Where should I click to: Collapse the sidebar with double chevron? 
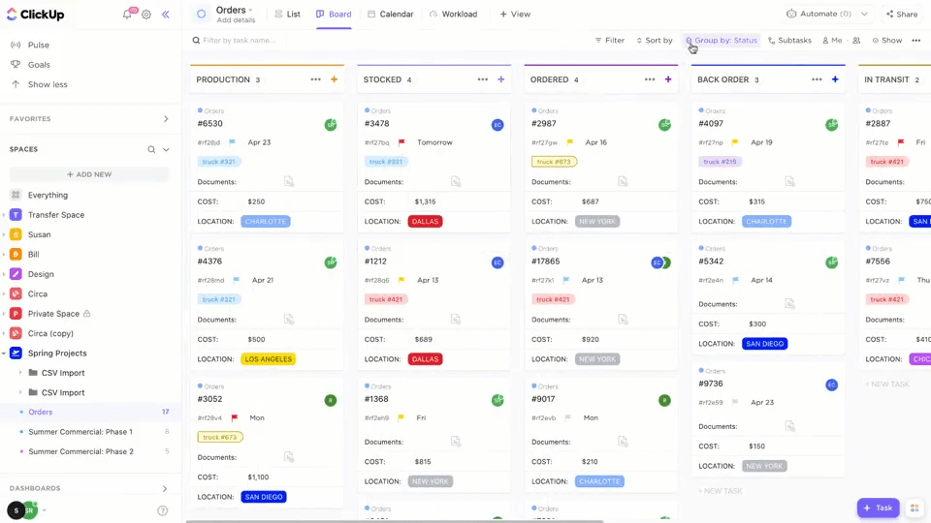click(166, 15)
